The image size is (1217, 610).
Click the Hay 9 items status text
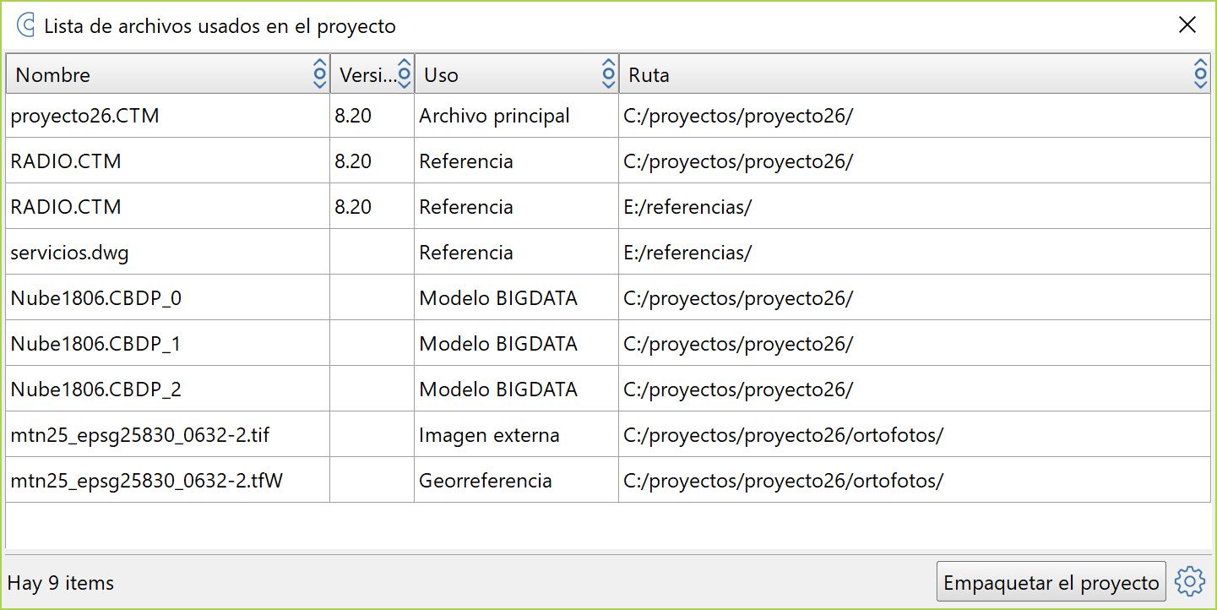(59, 582)
